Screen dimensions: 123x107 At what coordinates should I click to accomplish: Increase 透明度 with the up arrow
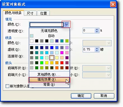pyautogui.click(x=97, y=29)
